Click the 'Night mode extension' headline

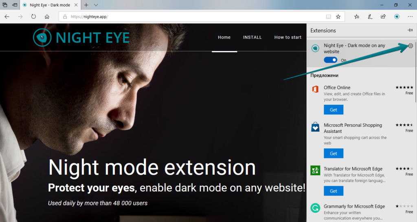coord(152,168)
